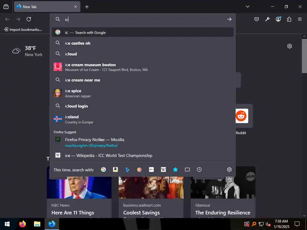
Task: Search this time with Bing icon
Action: tap(127, 170)
